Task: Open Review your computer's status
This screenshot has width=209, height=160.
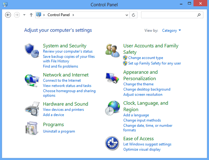Action: (x=68, y=51)
